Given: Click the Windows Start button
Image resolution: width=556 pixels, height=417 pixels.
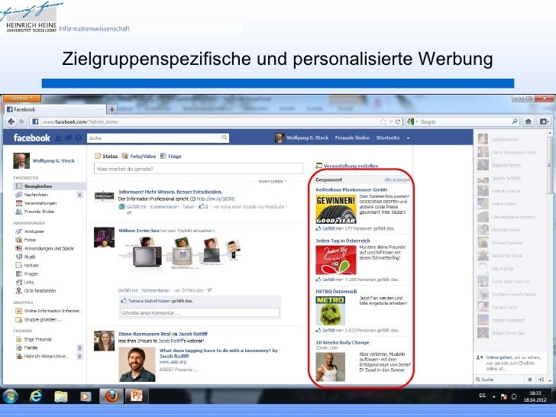Looking at the screenshot, I should tap(10, 396).
